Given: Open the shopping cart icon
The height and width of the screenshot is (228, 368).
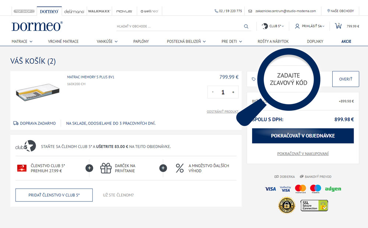Looking at the screenshot, I should pos(338,26).
